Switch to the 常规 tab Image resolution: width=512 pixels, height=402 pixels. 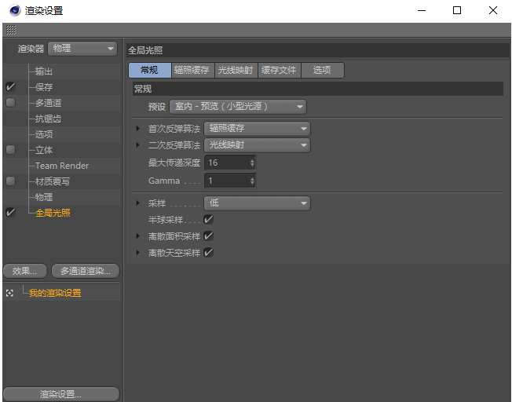[x=150, y=70]
